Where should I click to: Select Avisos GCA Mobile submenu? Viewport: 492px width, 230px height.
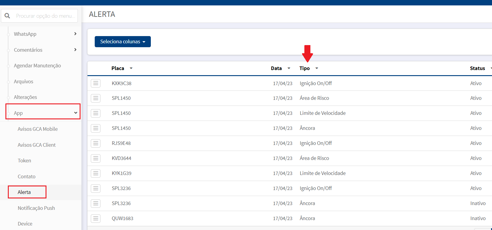point(38,129)
